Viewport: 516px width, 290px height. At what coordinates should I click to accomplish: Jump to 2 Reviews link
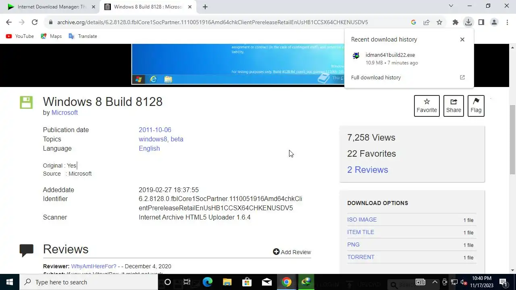click(368, 170)
